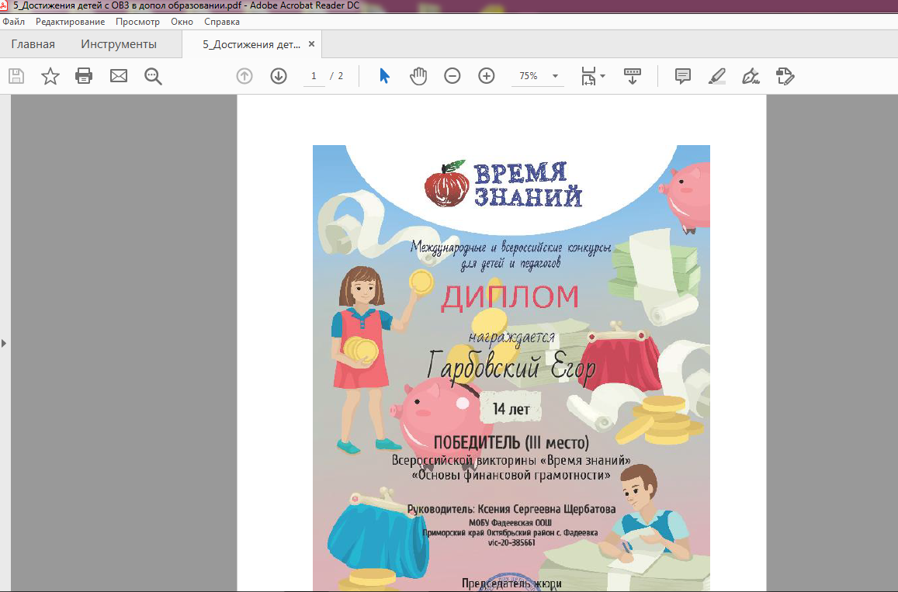Click the 14 лет label
898x592 pixels.
[511, 409]
